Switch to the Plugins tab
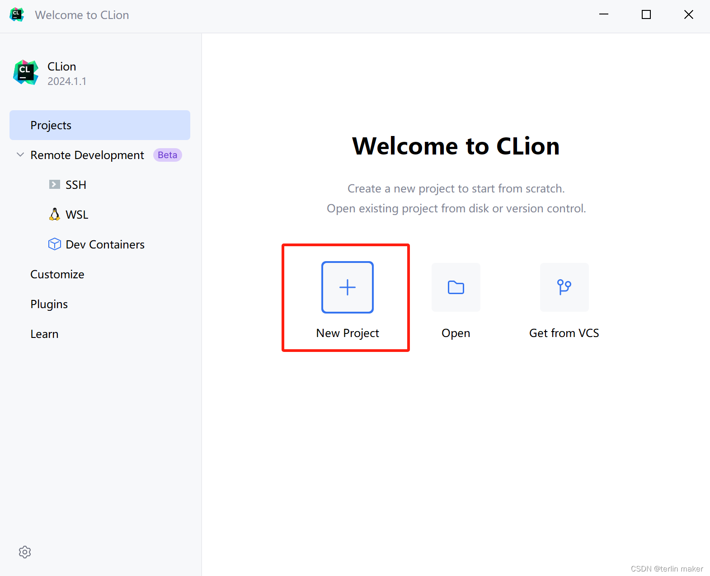The height and width of the screenshot is (576, 710). point(49,304)
